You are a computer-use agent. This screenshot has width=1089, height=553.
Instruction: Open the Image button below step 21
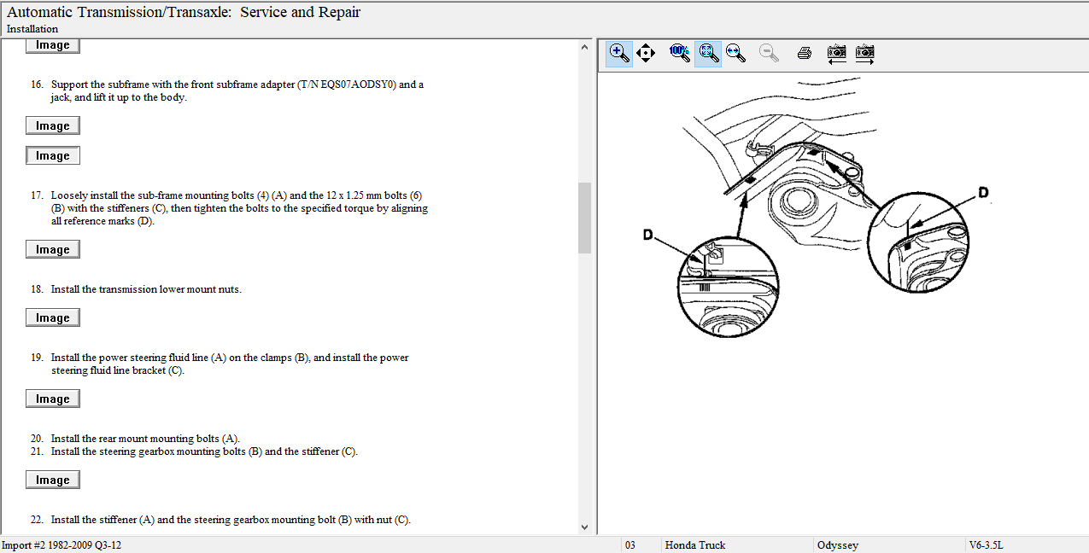coord(53,480)
